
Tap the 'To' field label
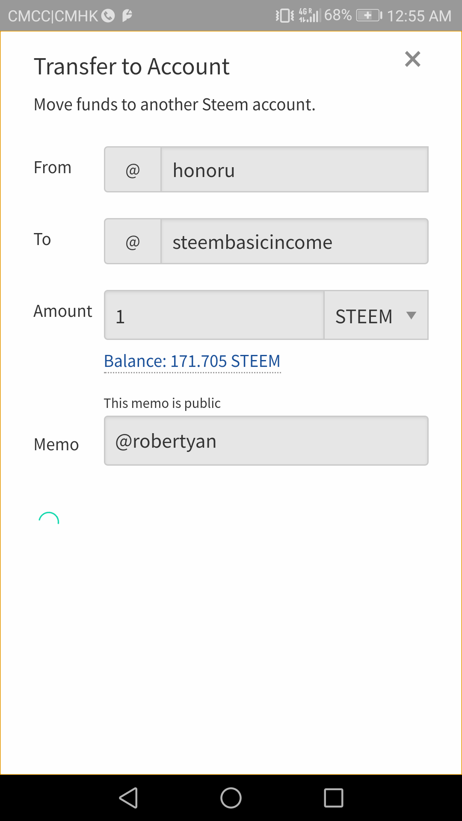(42, 239)
